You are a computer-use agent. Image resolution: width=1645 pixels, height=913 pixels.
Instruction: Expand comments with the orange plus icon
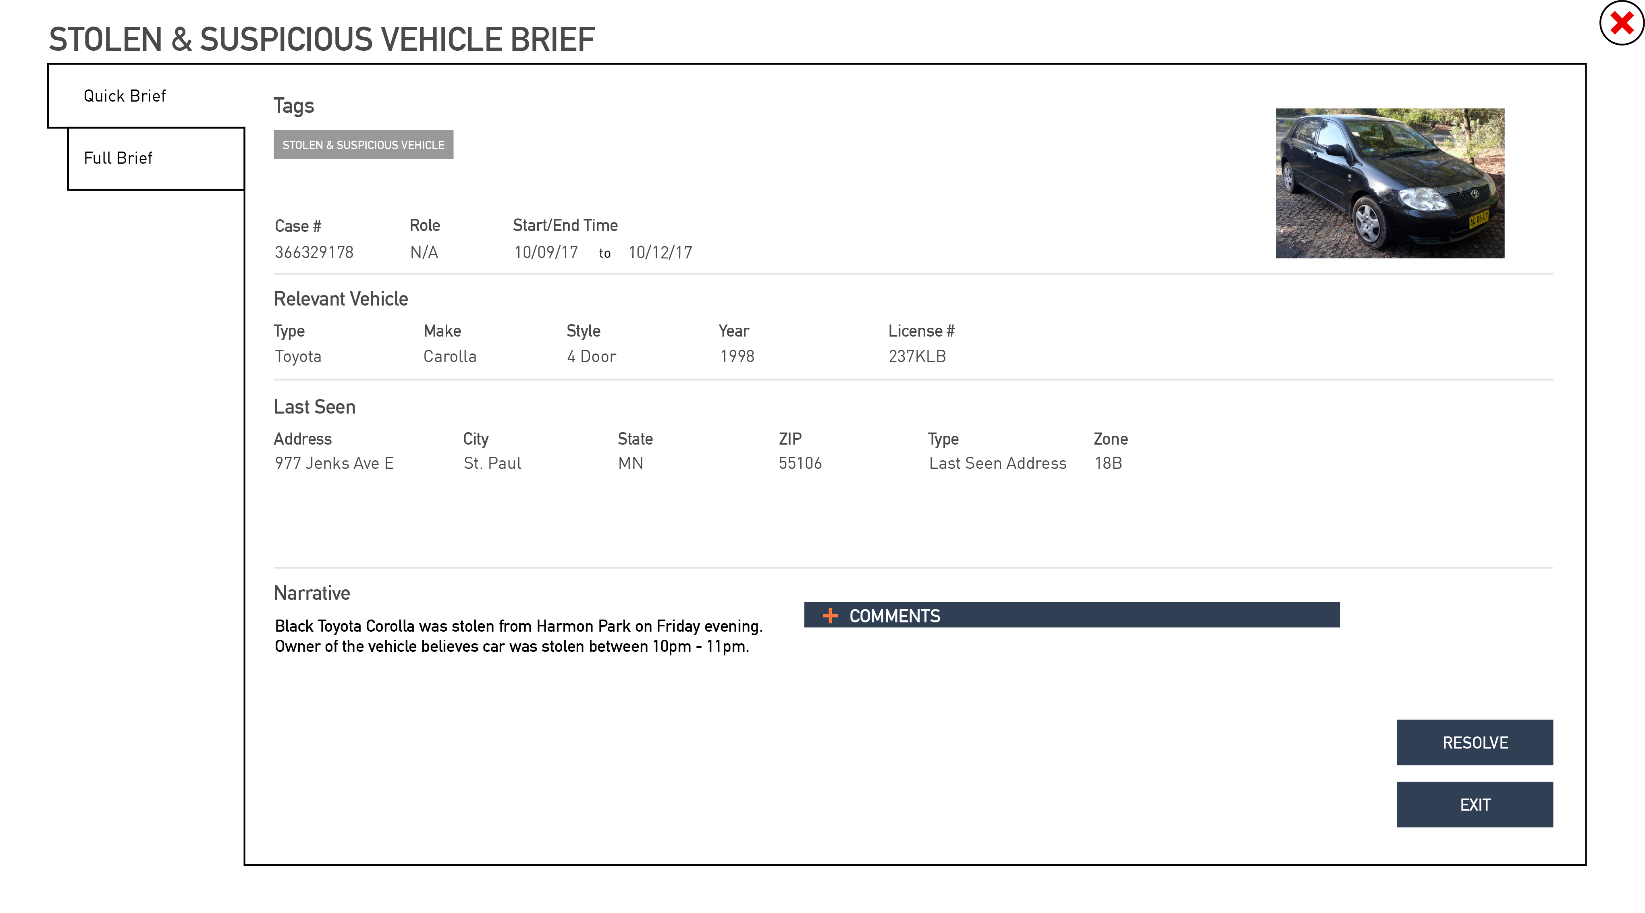830,615
